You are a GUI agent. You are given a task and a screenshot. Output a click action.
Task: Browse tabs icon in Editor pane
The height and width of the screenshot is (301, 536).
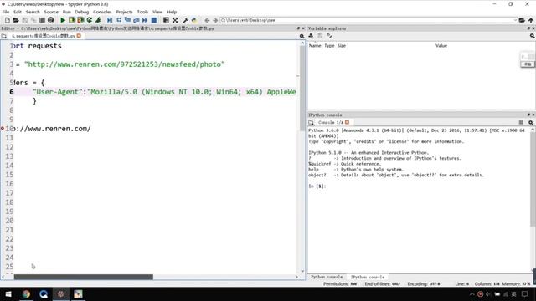[x=3, y=36]
